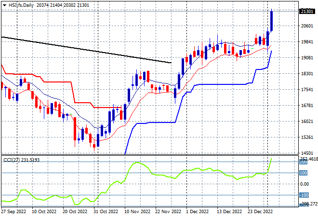This screenshot has width=318, height=217.
Task: Select the 10 Oct 2022 date marker
Action: click(x=44, y=212)
